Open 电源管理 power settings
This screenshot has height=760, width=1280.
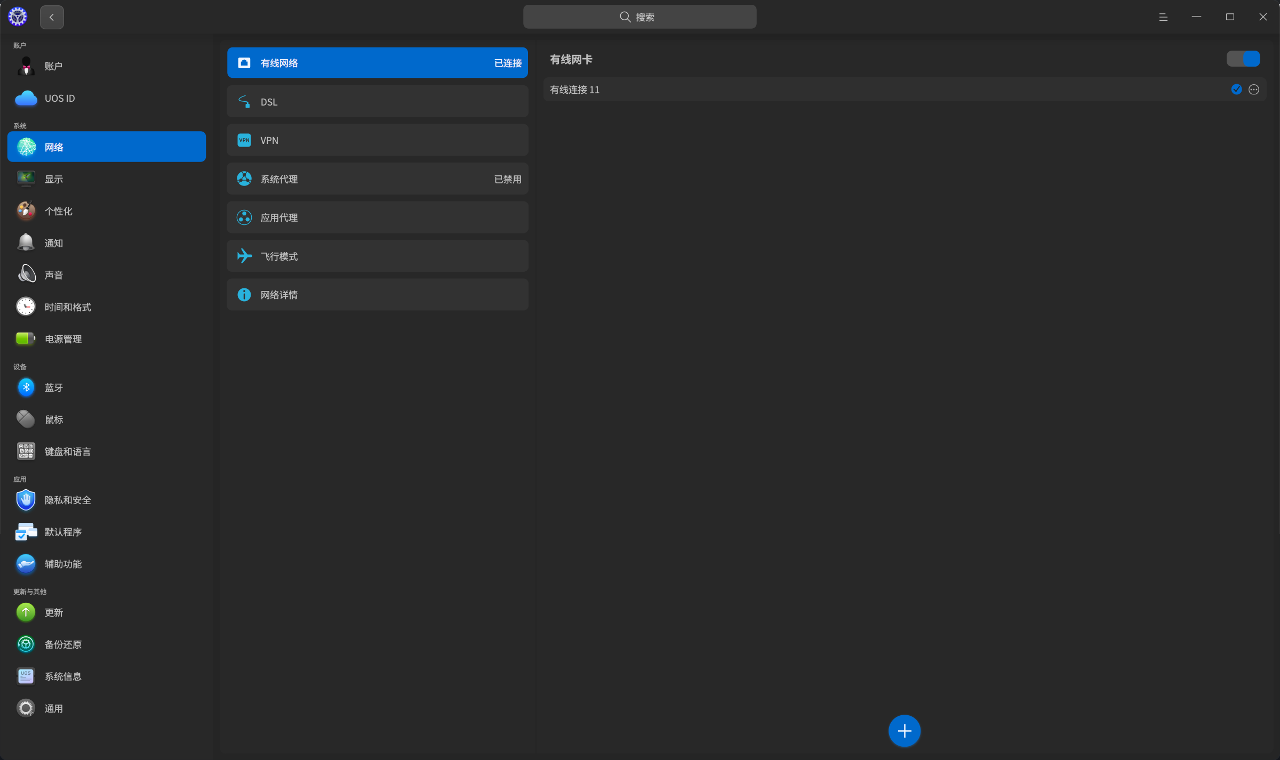tap(107, 338)
